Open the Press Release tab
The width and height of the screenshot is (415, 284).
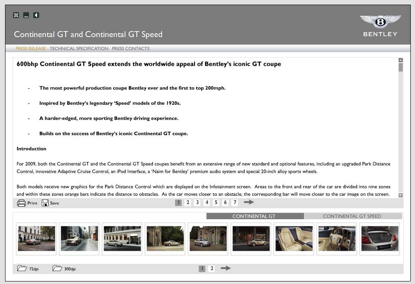coord(31,48)
